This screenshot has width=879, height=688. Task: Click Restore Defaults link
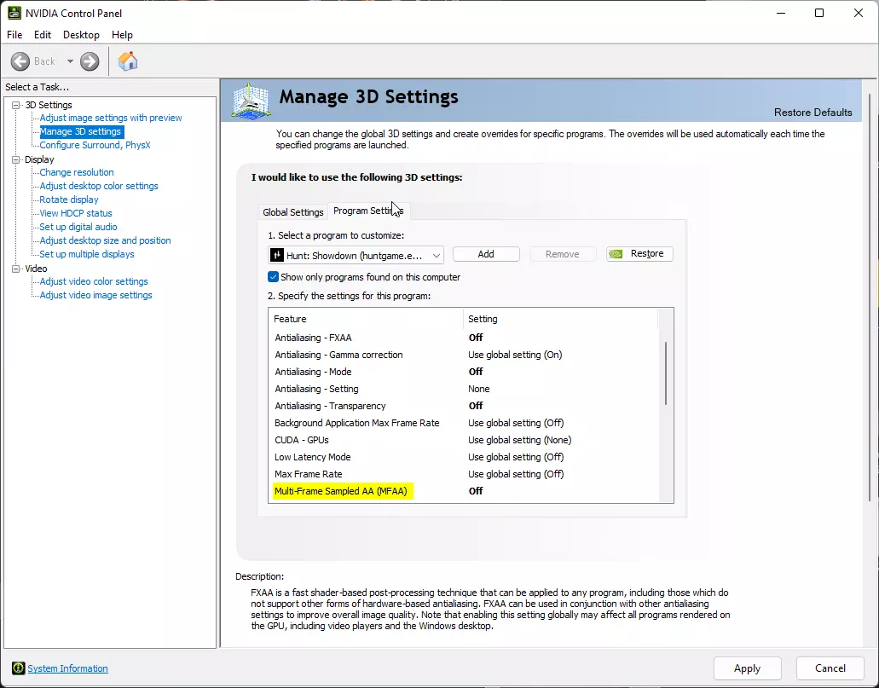tap(812, 113)
